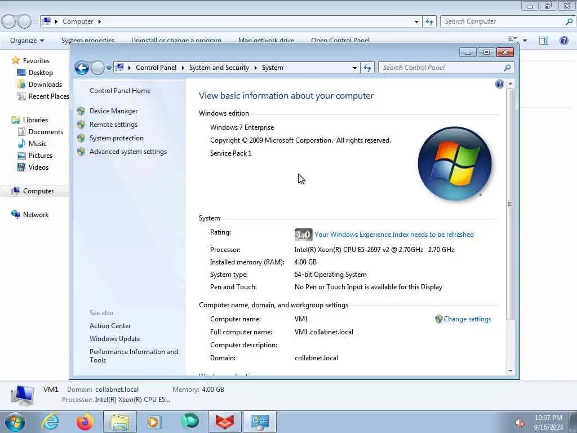The height and width of the screenshot is (433, 577).
Task: Click the System protection shield icon
Action: tap(81, 139)
